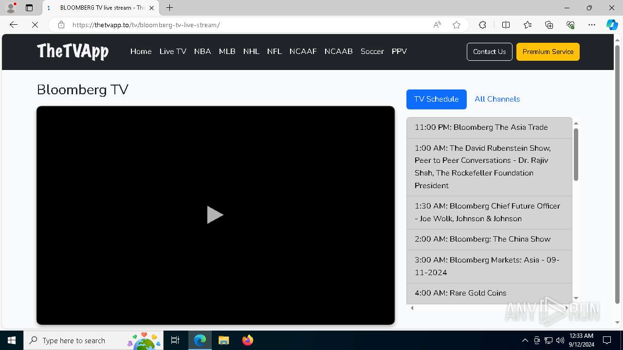Image resolution: width=623 pixels, height=350 pixels.
Task: Open volume control in system tray
Action: pyautogui.click(x=560, y=340)
